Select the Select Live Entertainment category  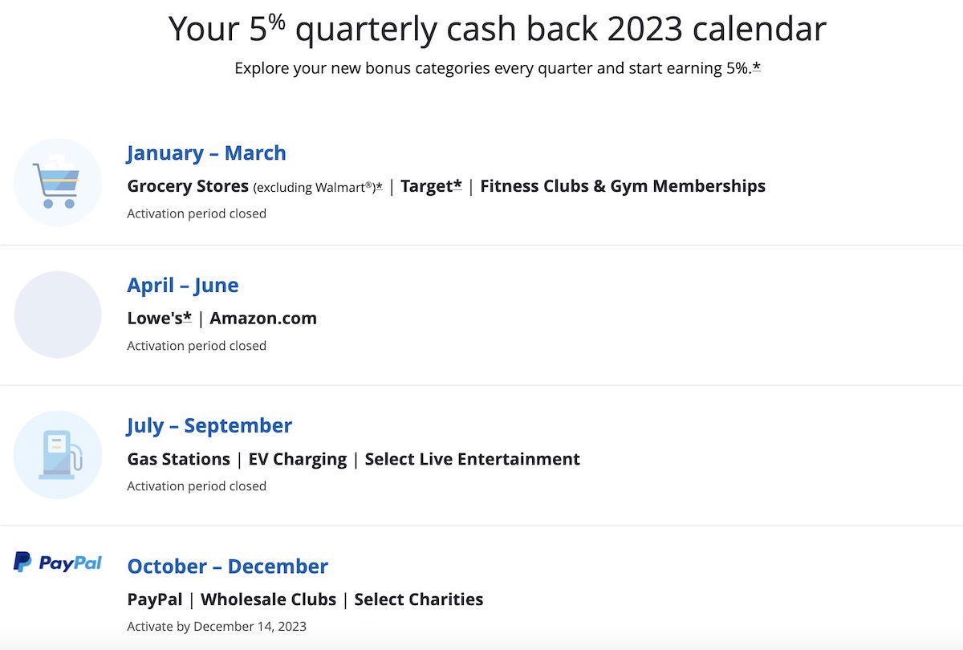[x=473, y=459]
